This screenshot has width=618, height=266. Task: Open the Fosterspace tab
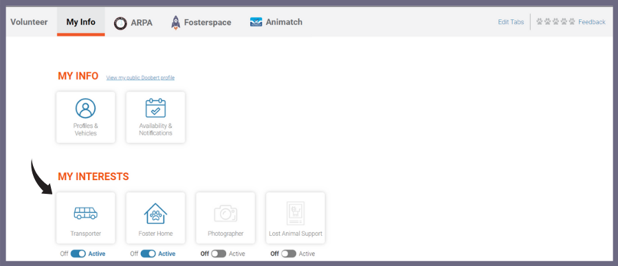[201, 23]
